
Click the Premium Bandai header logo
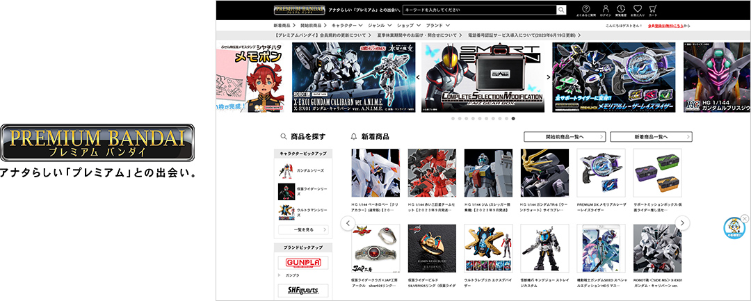pos(299,10)
